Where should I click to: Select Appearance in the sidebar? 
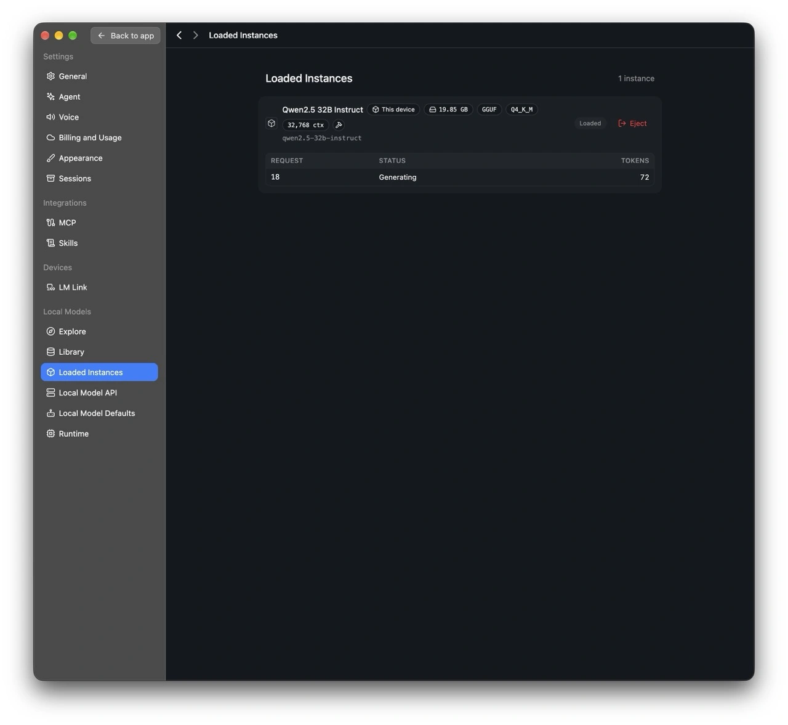tap(99, 158)
